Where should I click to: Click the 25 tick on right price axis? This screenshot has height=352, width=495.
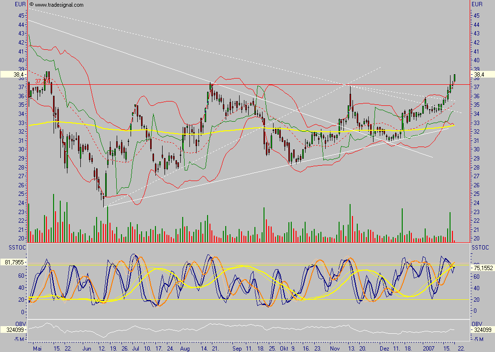pyautogui.click(x=476, y=193)
